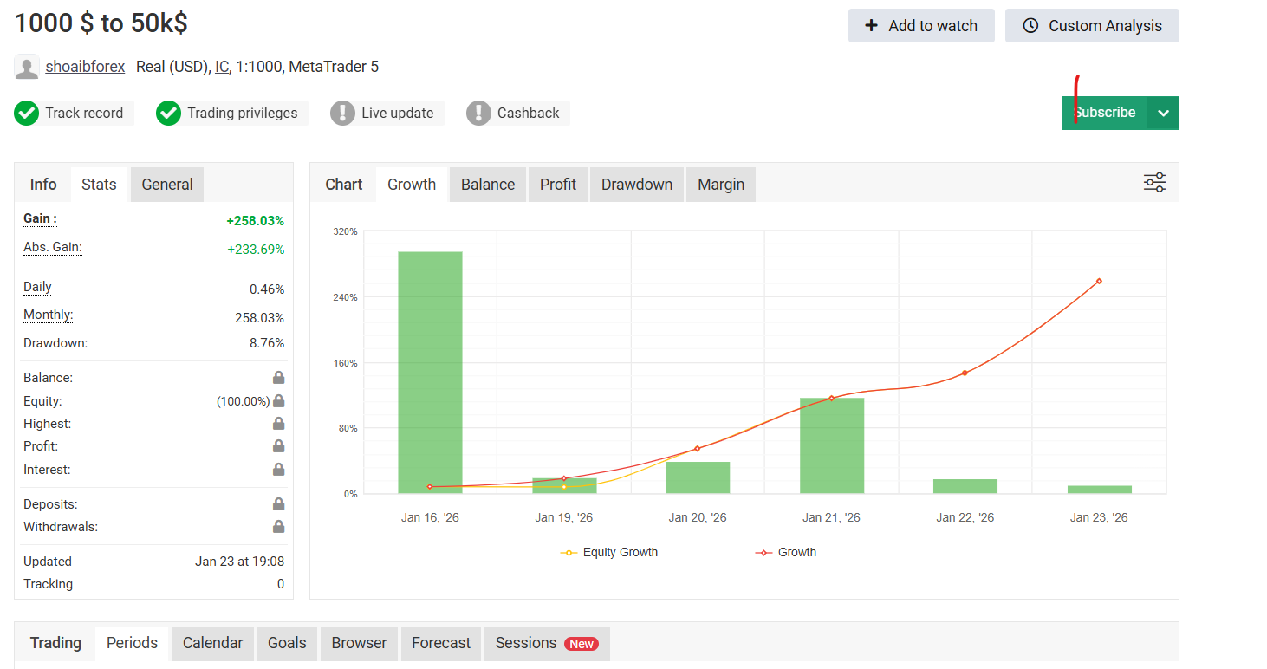Click the lock icon next to Equity
This screenshot has height=669, width=1267.
coord(278,401)
